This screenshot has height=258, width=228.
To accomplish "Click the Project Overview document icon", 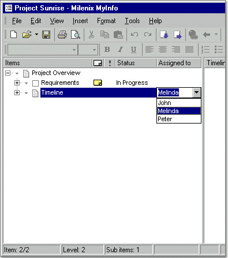I will (26, 73).
